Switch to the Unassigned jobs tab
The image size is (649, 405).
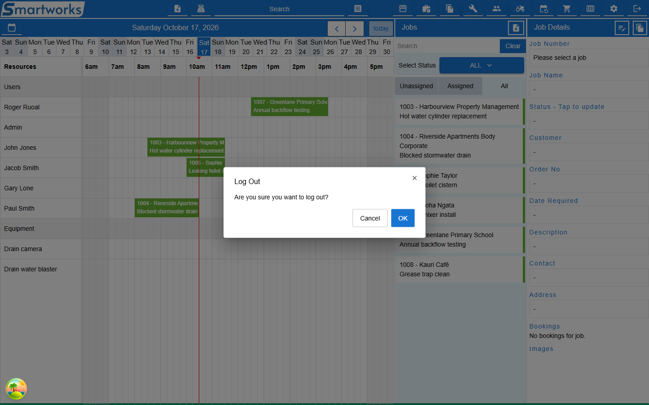416,86
